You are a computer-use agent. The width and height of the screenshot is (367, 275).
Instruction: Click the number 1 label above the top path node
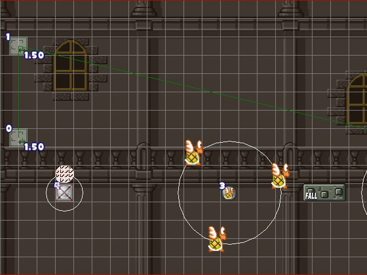tap(8, 37)
